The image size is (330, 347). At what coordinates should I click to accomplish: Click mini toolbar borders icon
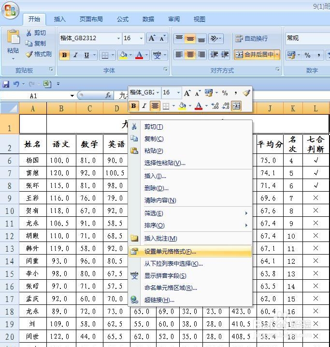tap(166, 106)
